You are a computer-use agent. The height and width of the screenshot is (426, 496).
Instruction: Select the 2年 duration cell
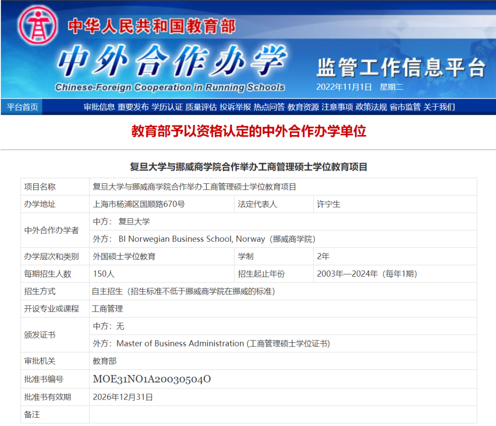click(x=395, y=256)
